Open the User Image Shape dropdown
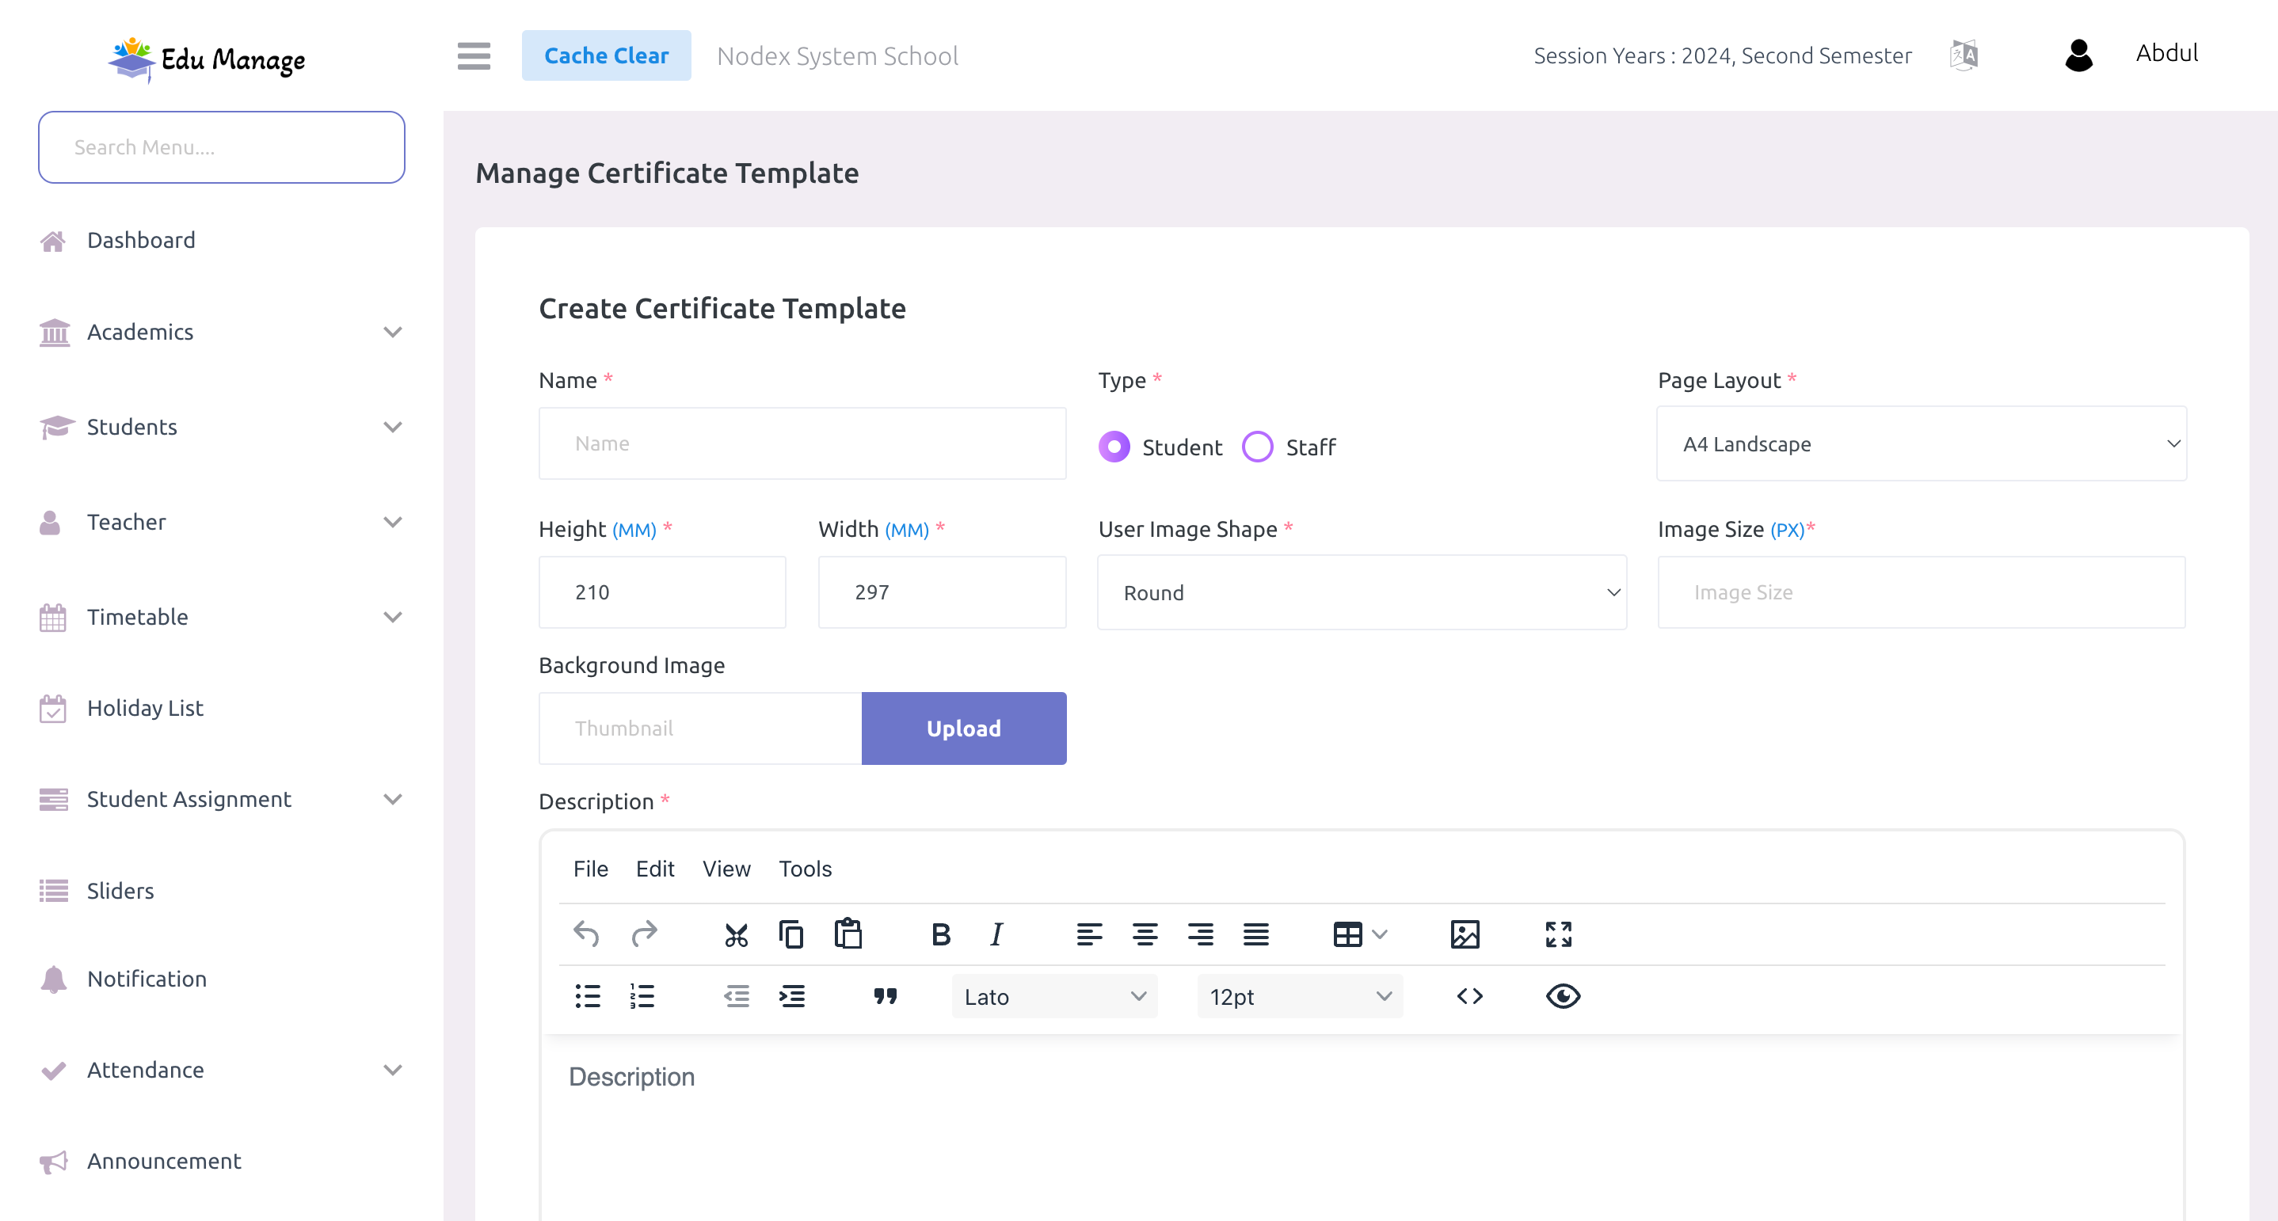 coord(1362,591)
